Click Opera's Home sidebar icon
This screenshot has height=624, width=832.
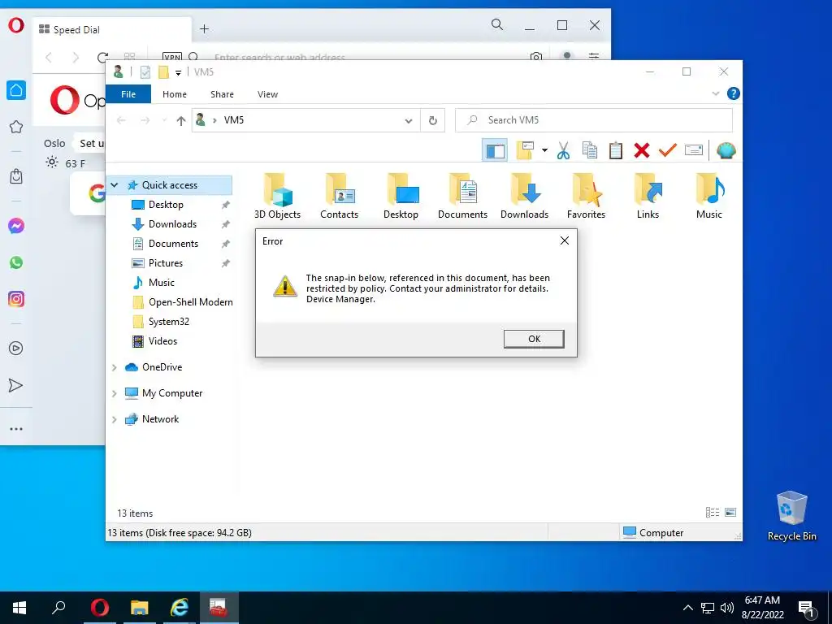pyautogui.click(x=16, y=90)
